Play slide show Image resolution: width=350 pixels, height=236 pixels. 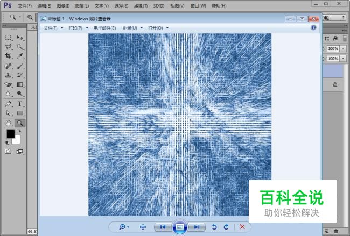point(180,227)
